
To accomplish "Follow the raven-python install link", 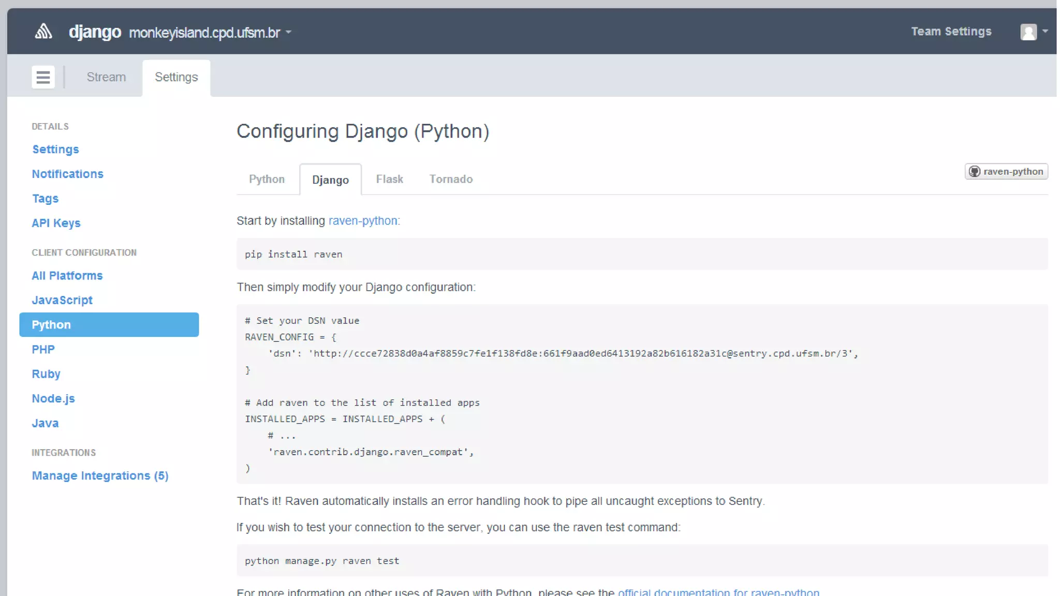I will point(363,221).
